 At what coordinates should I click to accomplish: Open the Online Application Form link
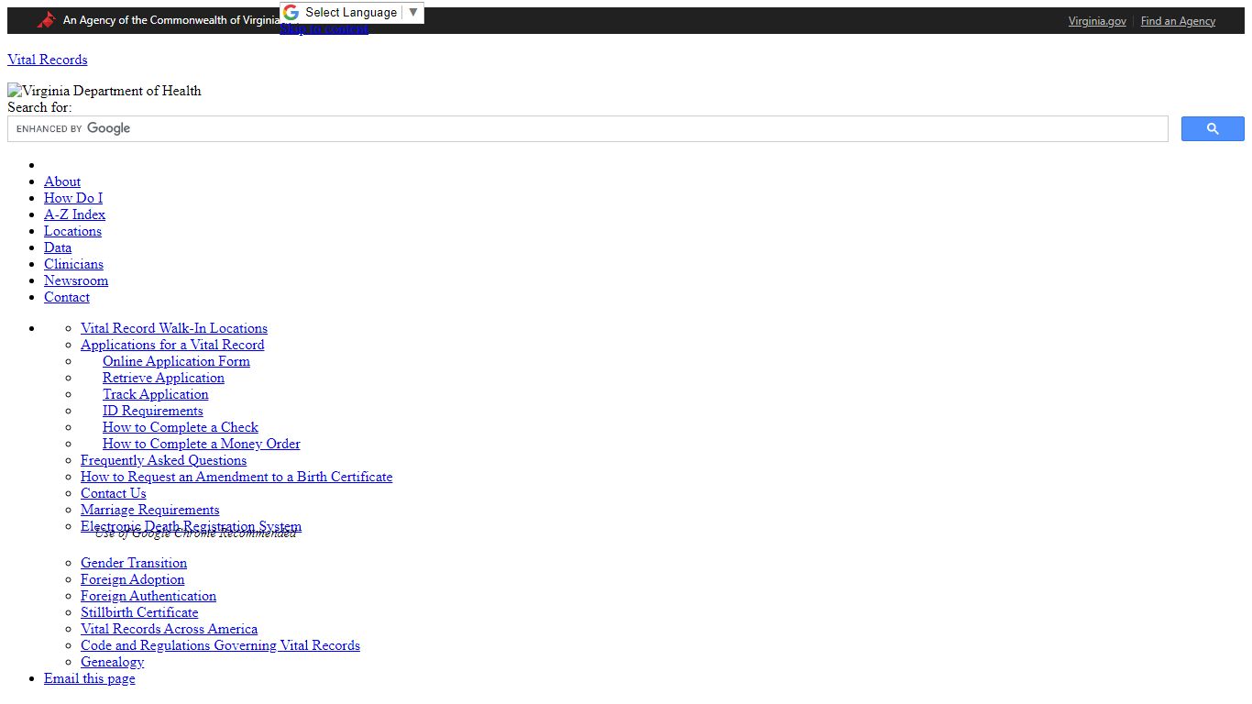coord(176,361)
